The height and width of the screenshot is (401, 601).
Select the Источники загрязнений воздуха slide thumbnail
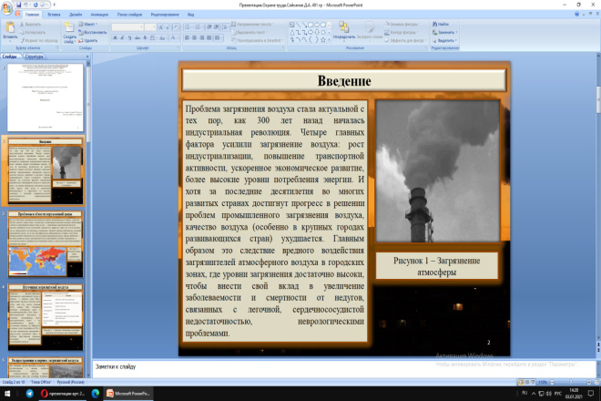click(46, 317)
